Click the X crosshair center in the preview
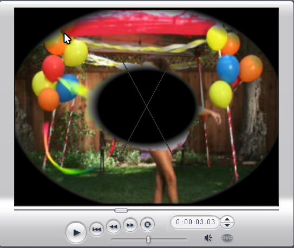Image resolution: width=294 pixels, height=248 pixels. coord(147,106)
